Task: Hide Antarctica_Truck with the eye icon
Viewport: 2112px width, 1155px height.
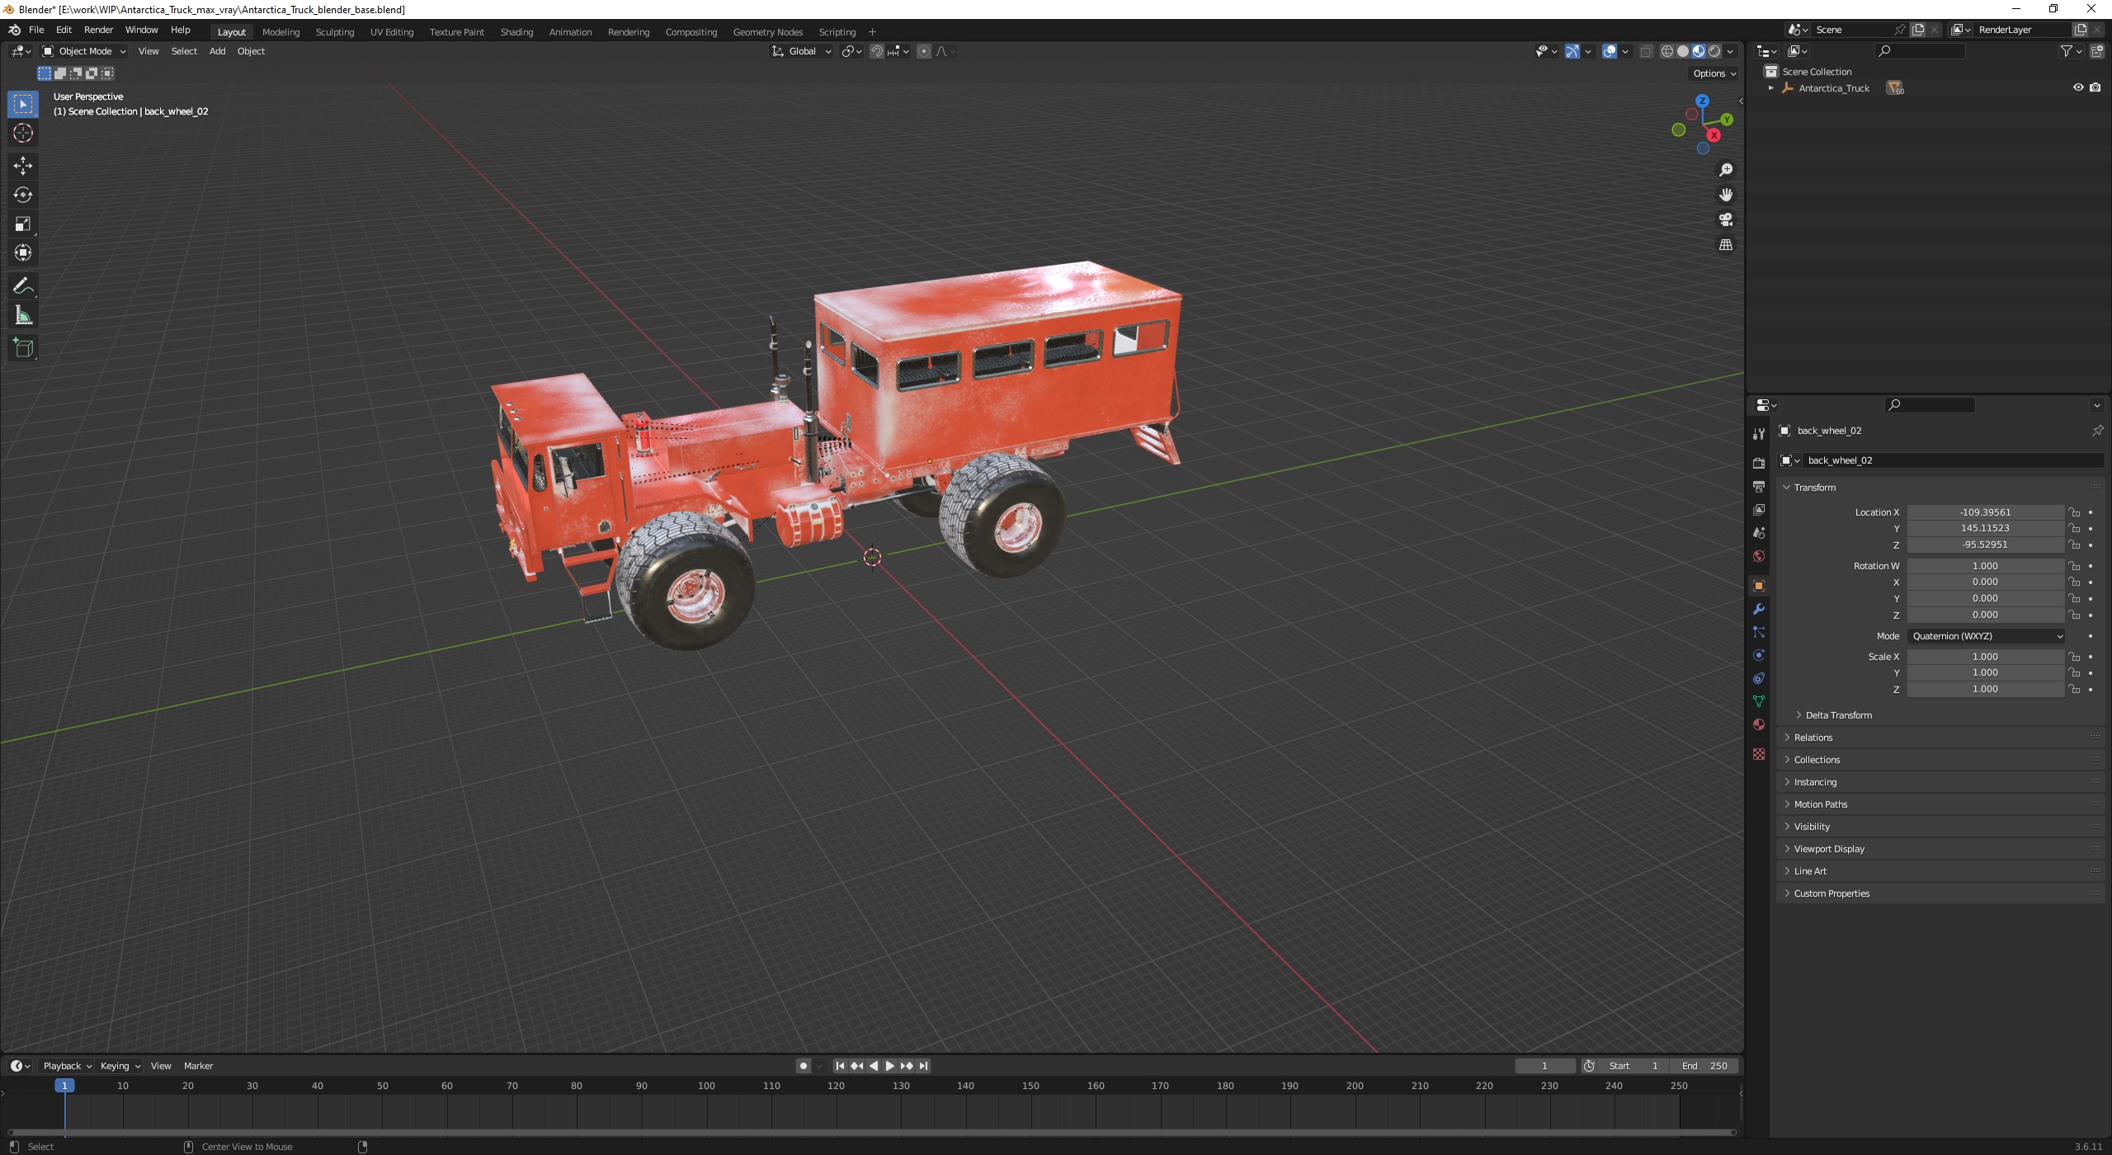Action: 2078,87
